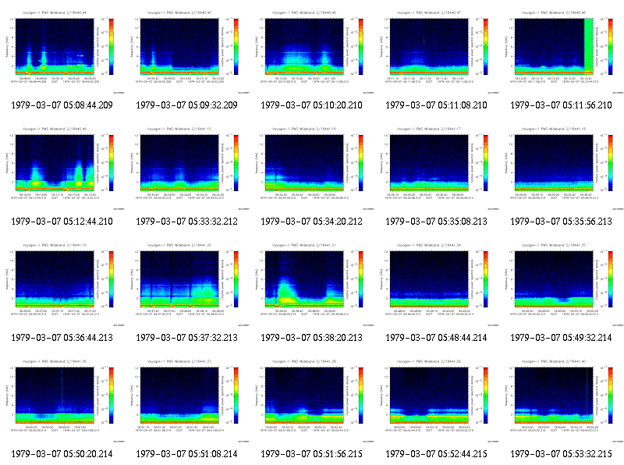Screen dimensions: 624x465
Task: Click the caption 1979-03-07 05:52:44.215
Action: click(x=436, y=454)
